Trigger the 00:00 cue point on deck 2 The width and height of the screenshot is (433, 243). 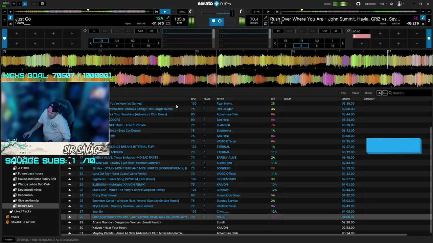pyautogui.click(x=362, y=34)
